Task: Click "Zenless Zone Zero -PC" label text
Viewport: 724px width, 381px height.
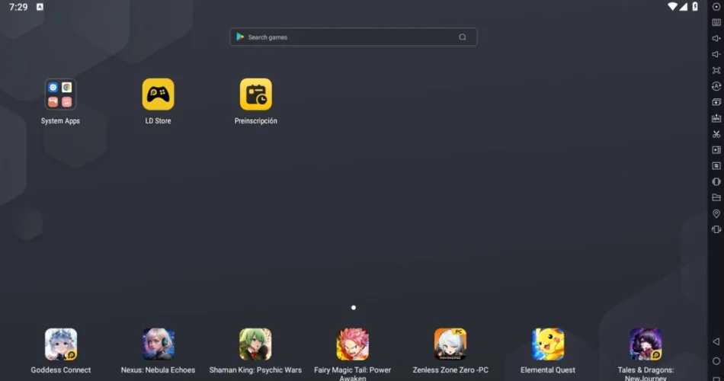Action: coord(450,370)
